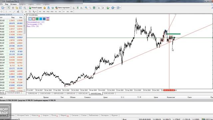
Task: Select the Fibonacci retracement tool
Action: 22,12
